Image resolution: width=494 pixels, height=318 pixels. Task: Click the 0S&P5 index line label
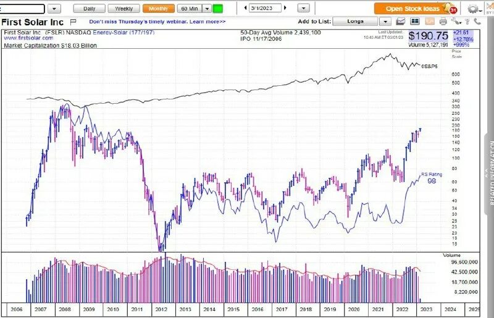pyautogui.click(x=429, y=66)
